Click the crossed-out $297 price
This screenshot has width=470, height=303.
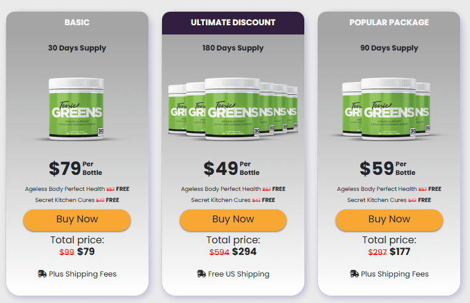click(378, 252)
